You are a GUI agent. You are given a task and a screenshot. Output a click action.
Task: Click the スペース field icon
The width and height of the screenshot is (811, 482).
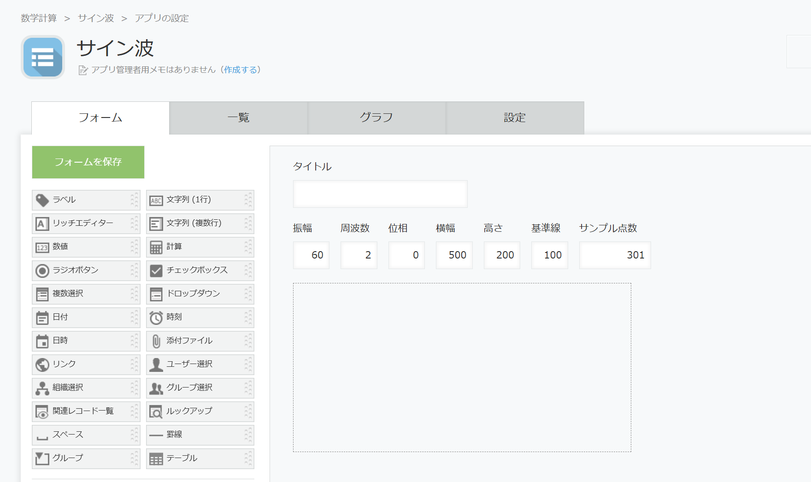tap(42, 438)
